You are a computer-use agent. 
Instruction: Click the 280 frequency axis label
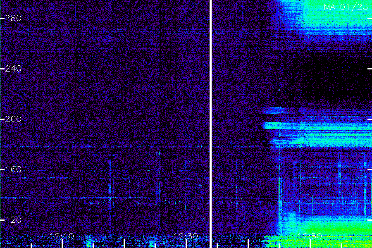click(x=13, y=18)
